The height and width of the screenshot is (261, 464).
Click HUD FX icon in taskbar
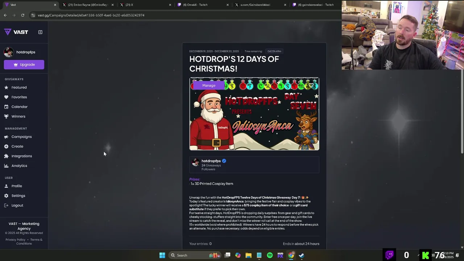point(280,255)
